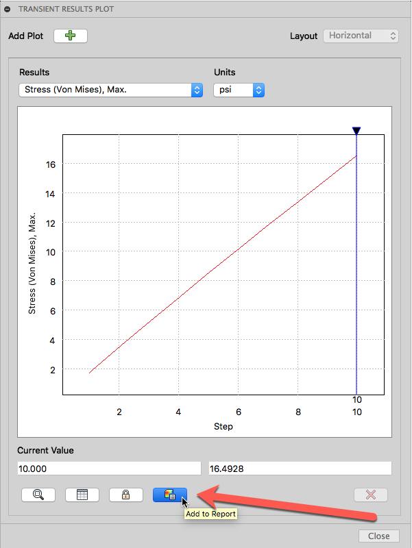412x548 pixels.
Task: Click the x-axis tick label 6
Action: point(239,412)
